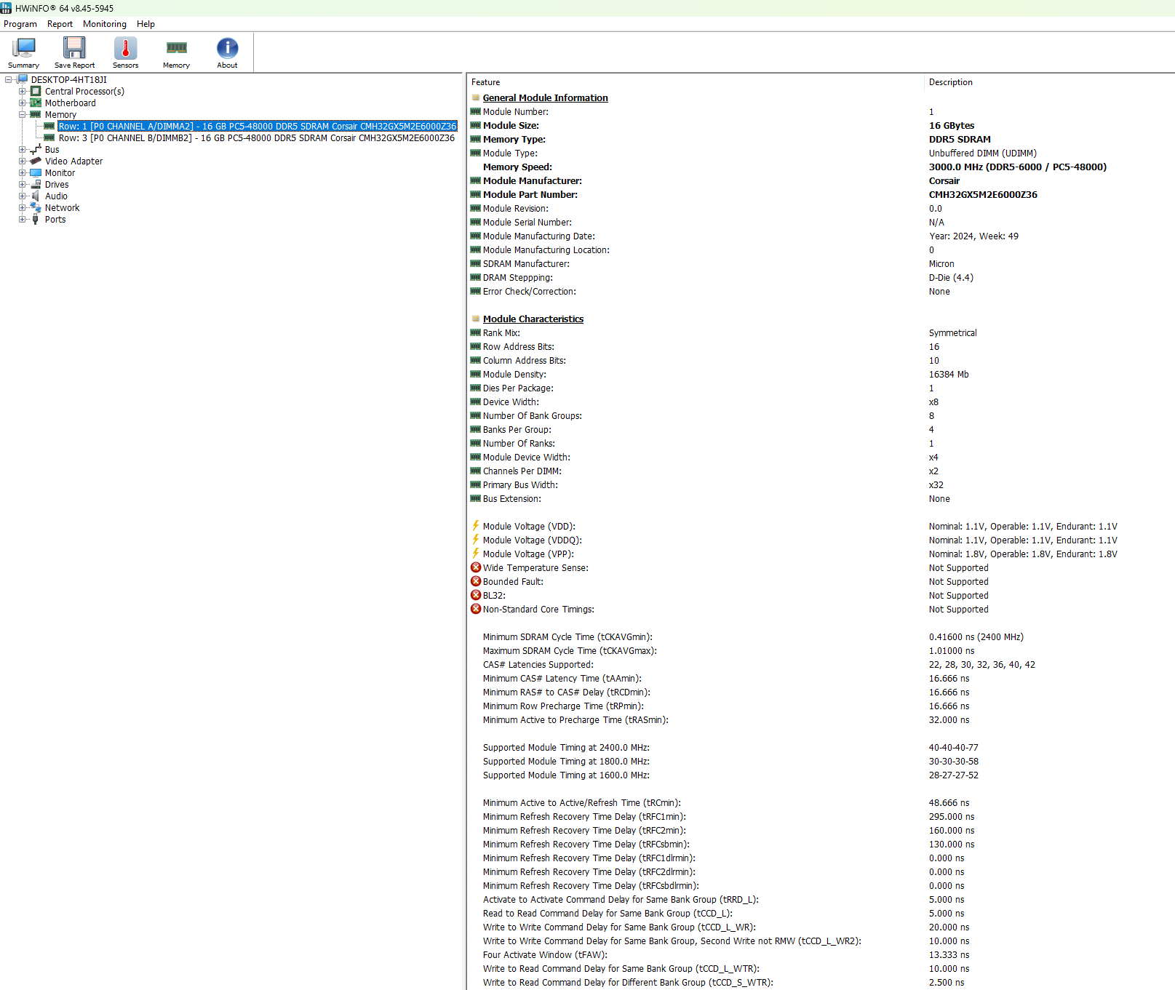The height and width of the screenshot is (990, 1175).
Task: Click the Save Report floppy icon
Action: (x=74, y=48)
